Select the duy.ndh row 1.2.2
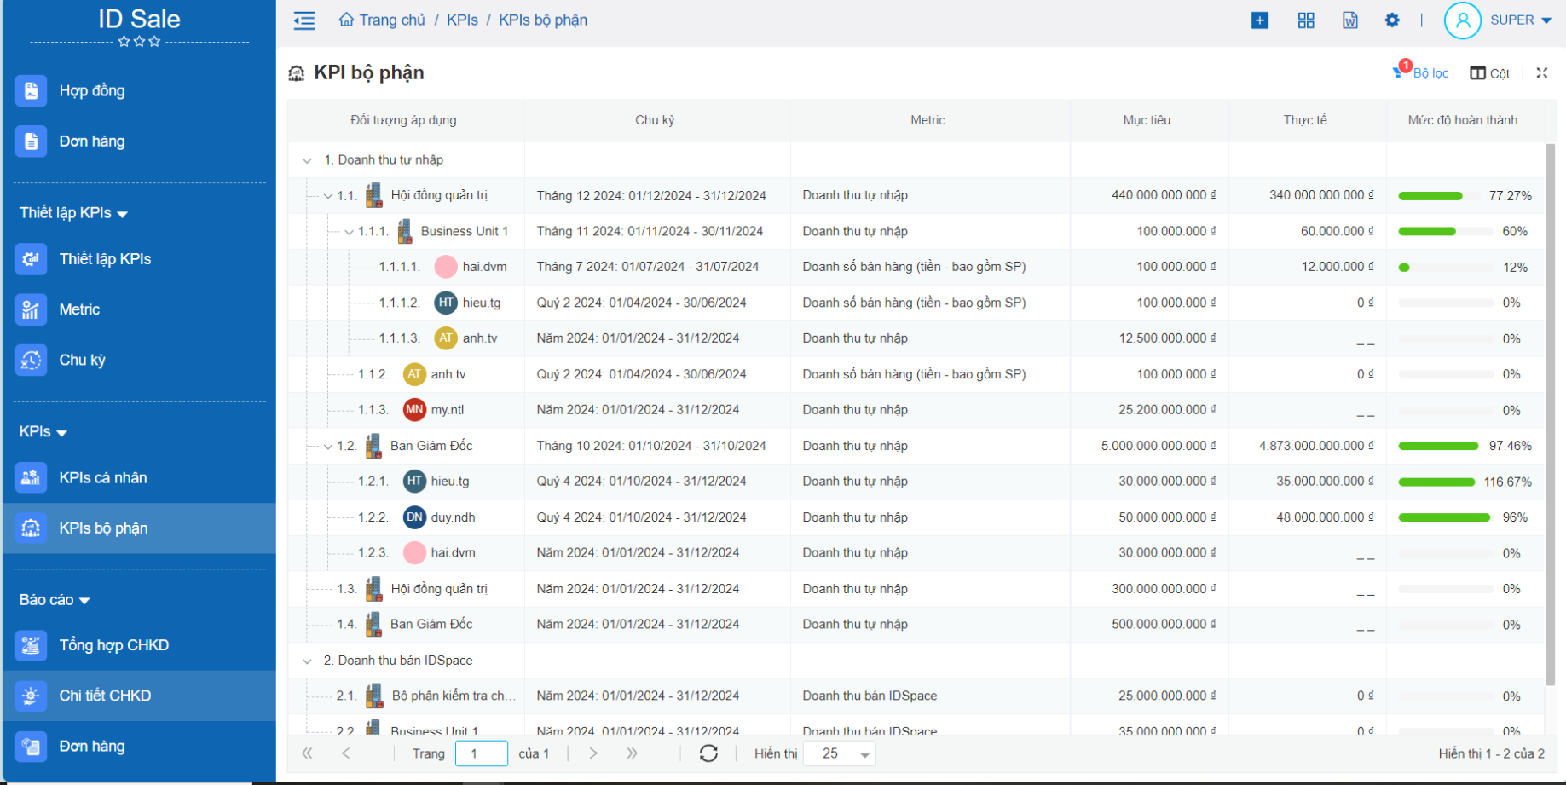This screenshot has width=1566, height=785. point(916,517)
